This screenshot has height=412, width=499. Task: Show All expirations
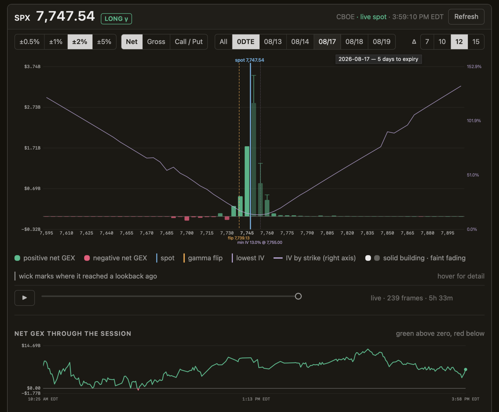click(223, 42)
